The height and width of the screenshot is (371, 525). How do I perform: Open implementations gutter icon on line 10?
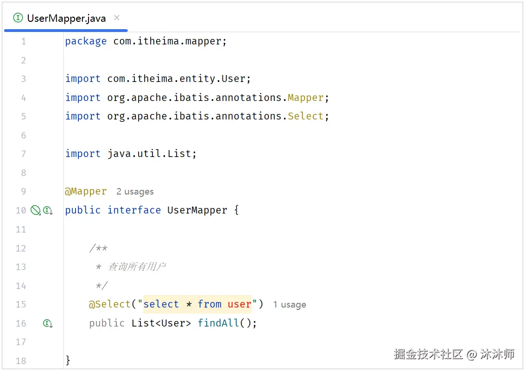[48, 210]
